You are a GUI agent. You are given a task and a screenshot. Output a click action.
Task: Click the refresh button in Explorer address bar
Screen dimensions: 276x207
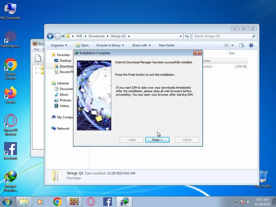click(187, 36)
